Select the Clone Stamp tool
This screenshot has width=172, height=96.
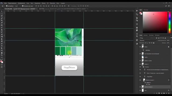click(x=2, y=30)
